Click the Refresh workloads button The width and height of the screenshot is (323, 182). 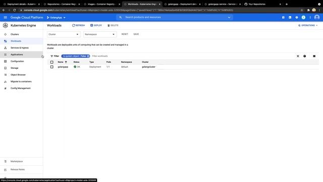79,25
